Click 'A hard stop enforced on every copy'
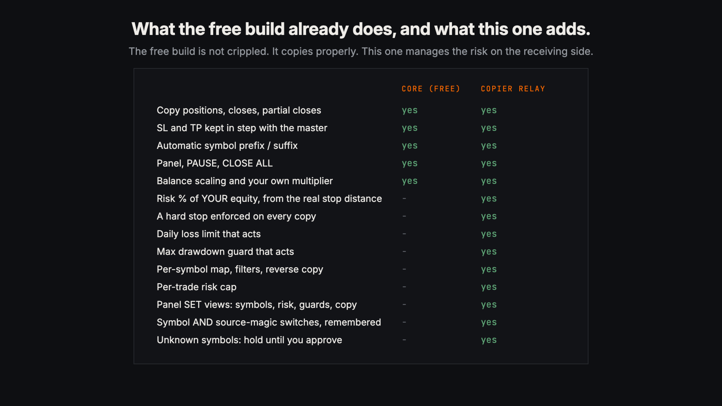Viewport: 722px width, 406px height. pyautogui.click(x=236, y=216)
